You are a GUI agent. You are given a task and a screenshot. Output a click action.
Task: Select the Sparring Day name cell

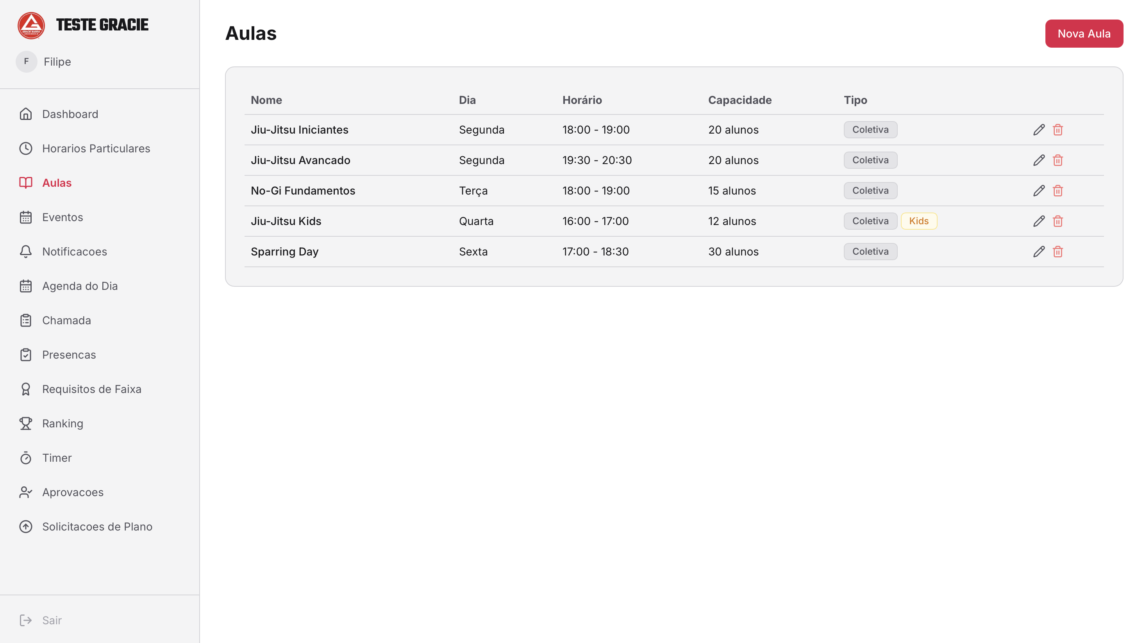click(284, 252)
